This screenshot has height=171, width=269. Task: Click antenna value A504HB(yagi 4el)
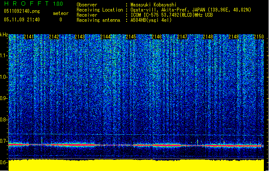coord(151,20)
